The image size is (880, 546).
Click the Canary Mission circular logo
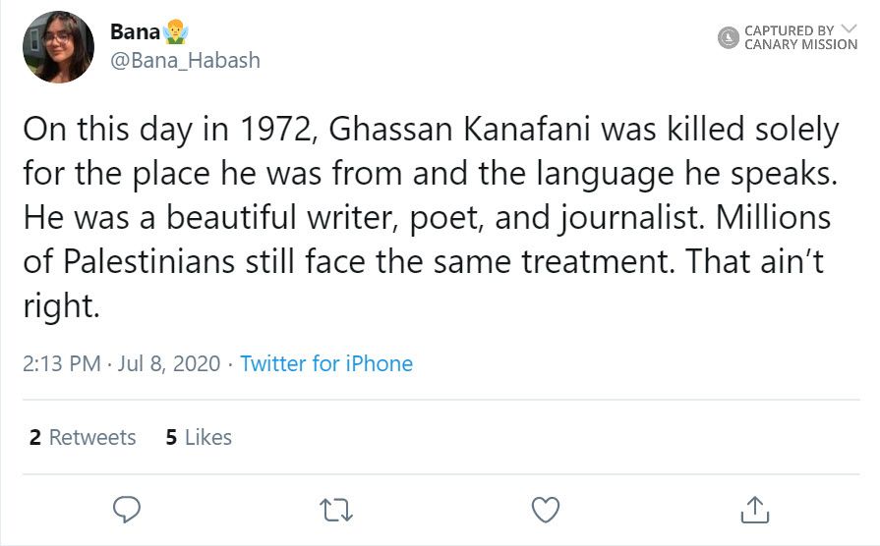[729, 38]
